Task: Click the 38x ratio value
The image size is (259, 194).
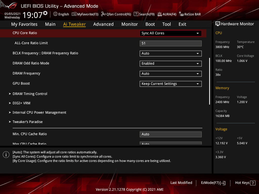Action: (x=218, y=75)
